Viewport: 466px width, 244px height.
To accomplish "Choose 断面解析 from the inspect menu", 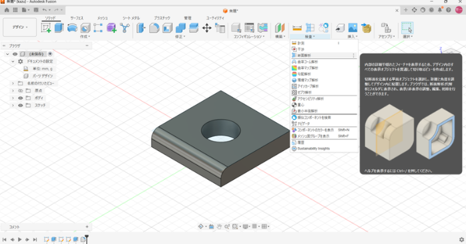I will click(324, 55).
